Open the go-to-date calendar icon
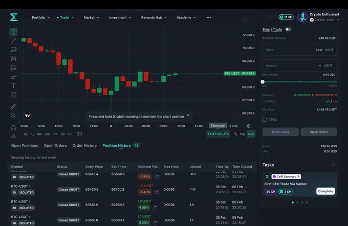Image resolution: width=348 pixels, height=226 pixels. click(x=79, y=134)
